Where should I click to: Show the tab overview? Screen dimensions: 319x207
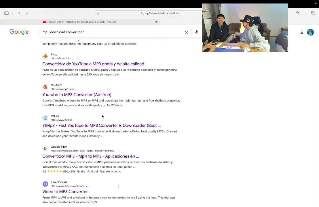[x=313, y=13]
